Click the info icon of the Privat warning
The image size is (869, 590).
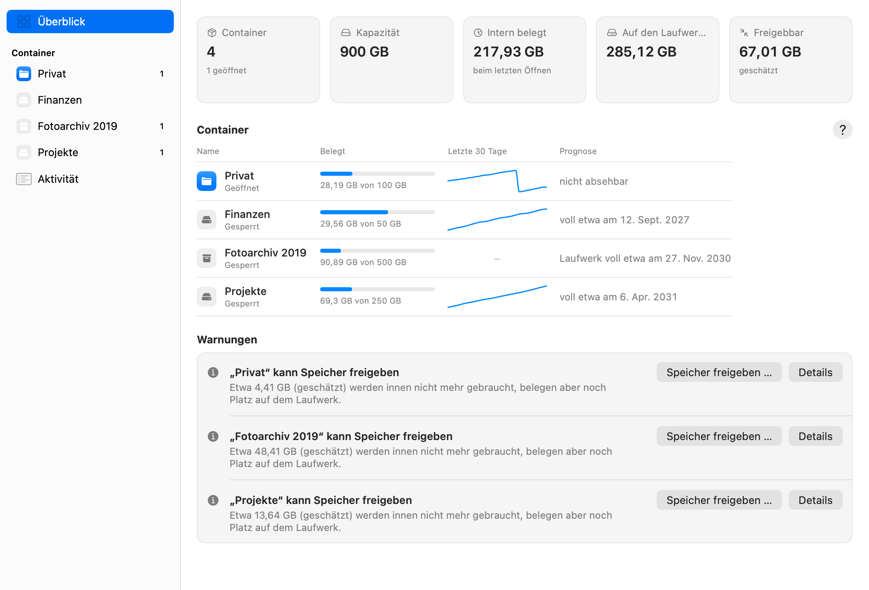(x=213, y=372)
